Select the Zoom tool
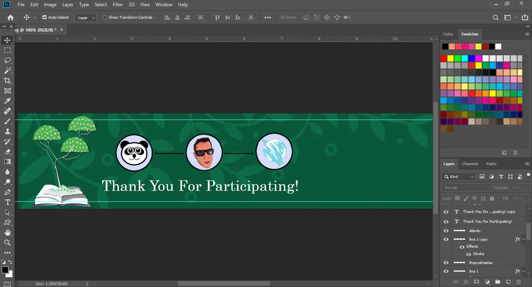Viewport: 532px width, 287px height. (x=7, y=243)
